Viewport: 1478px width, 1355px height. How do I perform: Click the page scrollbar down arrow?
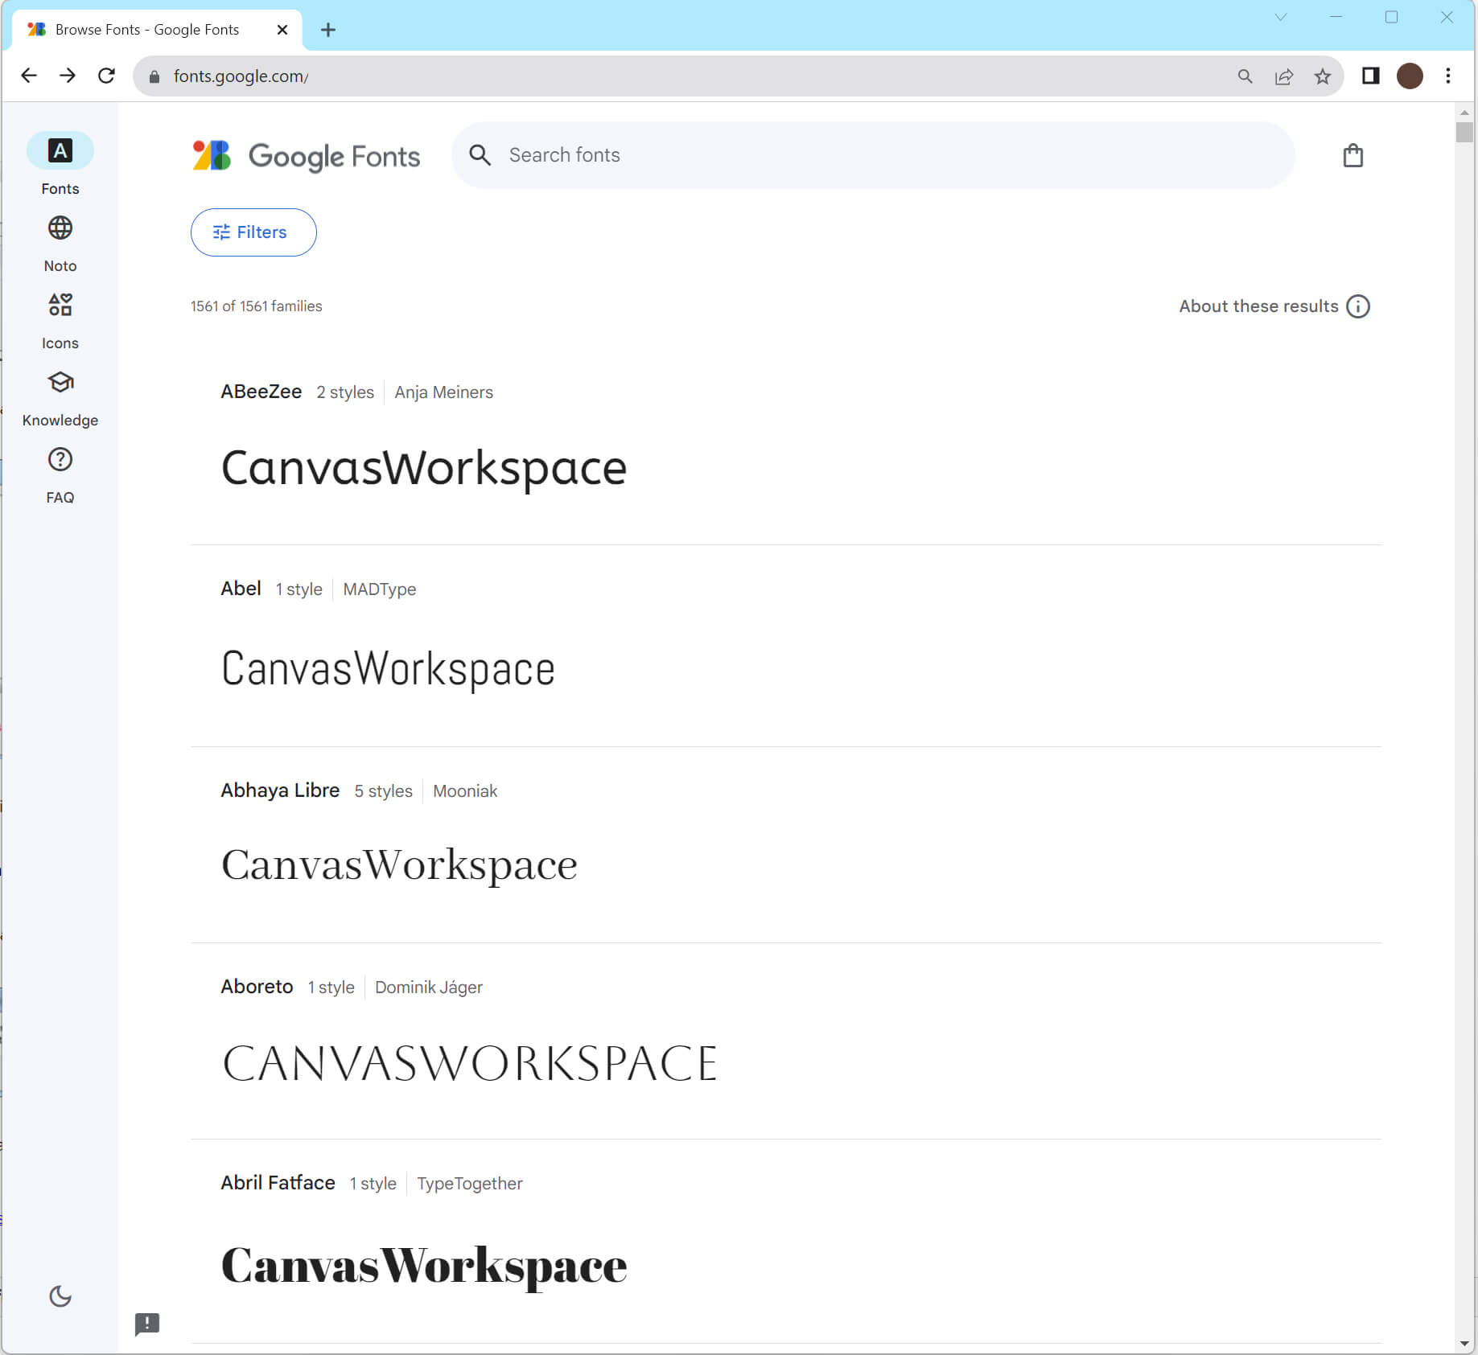[x=1464, y=1344]
